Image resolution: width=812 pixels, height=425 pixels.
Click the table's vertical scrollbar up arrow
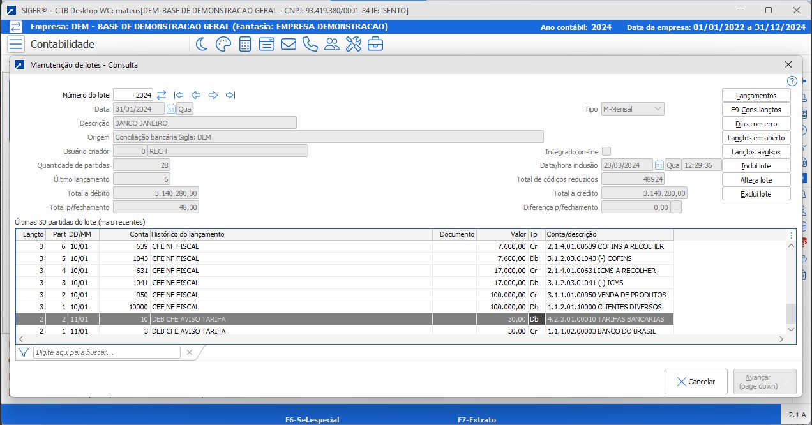tap(792, 245)
